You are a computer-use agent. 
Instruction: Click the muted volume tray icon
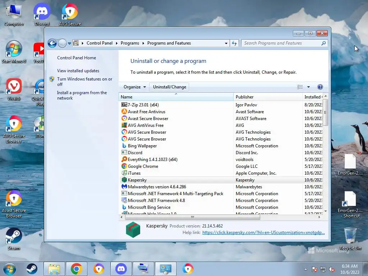pyautogui.click(x=332, y=270)
